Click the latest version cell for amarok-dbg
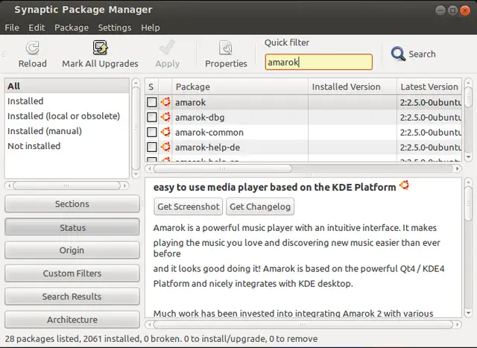The image size is (477, 348). [429, 118]
